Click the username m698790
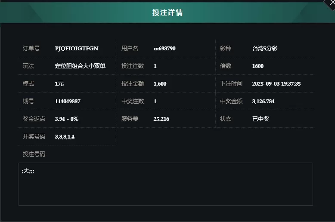 point(164,49)
